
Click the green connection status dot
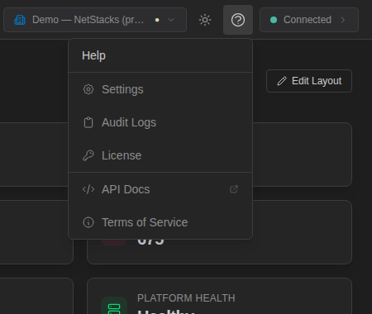274,20
